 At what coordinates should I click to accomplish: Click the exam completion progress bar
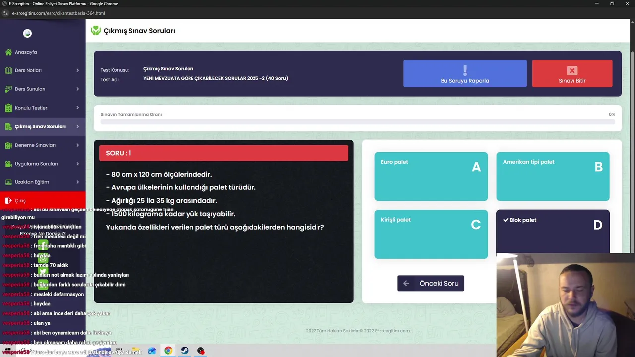coord(358,122)
